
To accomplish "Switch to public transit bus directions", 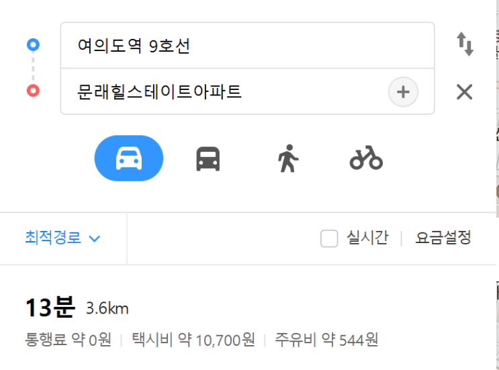I will (208, 158).
